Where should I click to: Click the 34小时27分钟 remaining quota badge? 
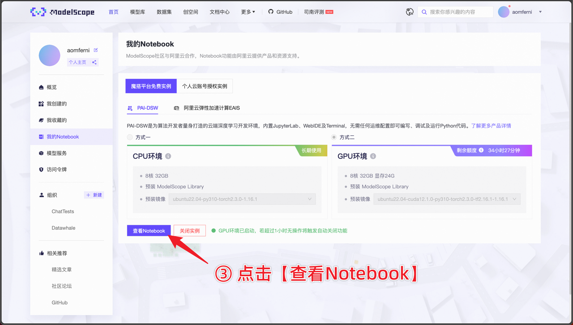[504, 150]
